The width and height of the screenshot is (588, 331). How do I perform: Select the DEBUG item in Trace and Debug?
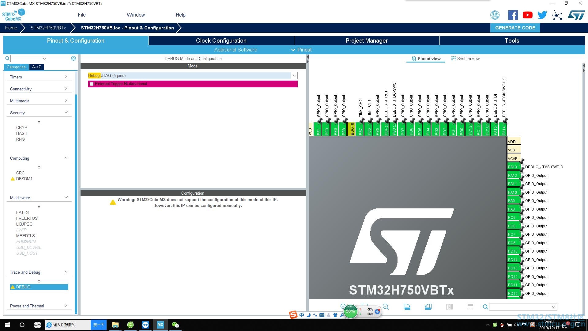pos(39,287)
